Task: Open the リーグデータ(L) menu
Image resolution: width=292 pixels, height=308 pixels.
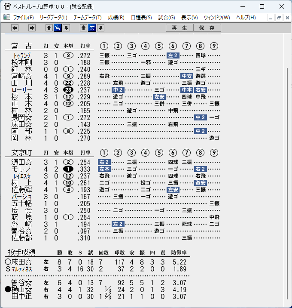Action: click(53, 18)
